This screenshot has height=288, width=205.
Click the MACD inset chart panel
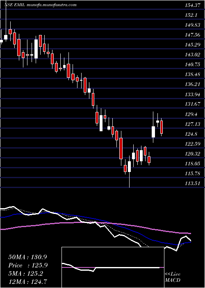[x=113, y=267]
